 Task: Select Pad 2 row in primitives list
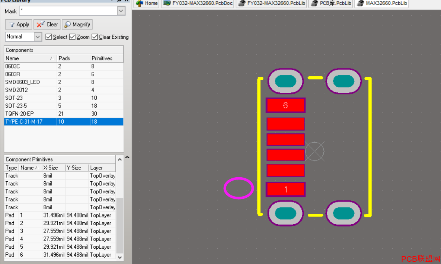60,223
